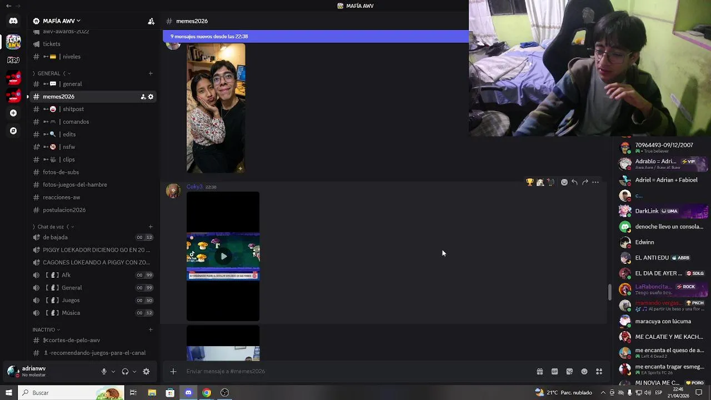Open the shitpost channel
The width and height of the screenshot is (711, 400).
(93, 109)
